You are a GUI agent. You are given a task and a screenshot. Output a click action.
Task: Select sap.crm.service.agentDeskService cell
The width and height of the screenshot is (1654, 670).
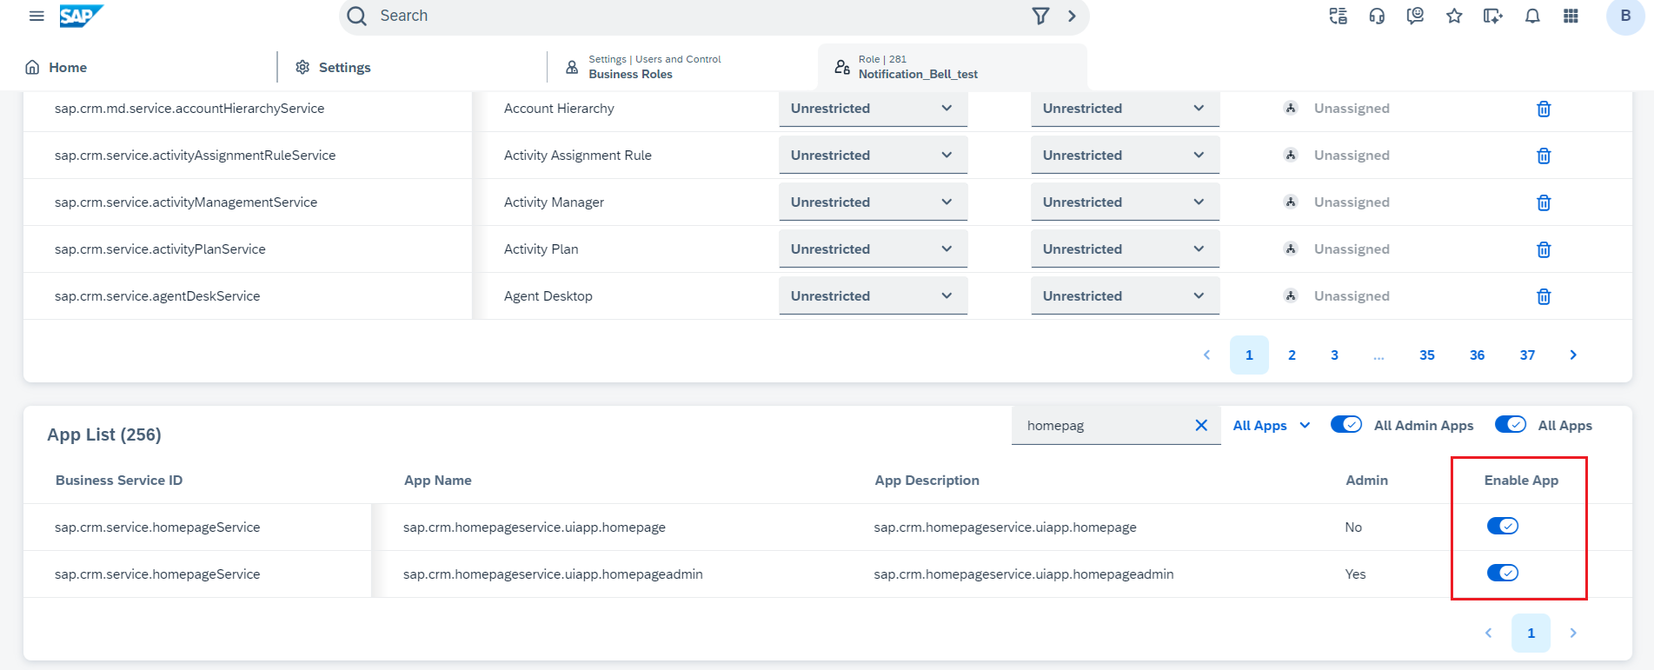point(248,296)
